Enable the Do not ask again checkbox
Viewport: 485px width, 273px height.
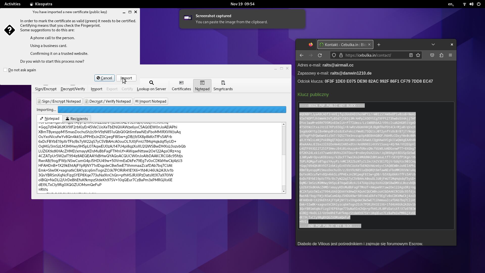(x=5, y=70)
